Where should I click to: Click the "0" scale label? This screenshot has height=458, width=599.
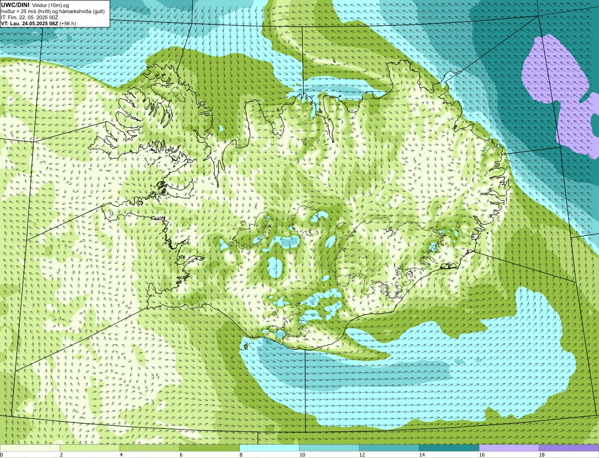pos(2,455)
